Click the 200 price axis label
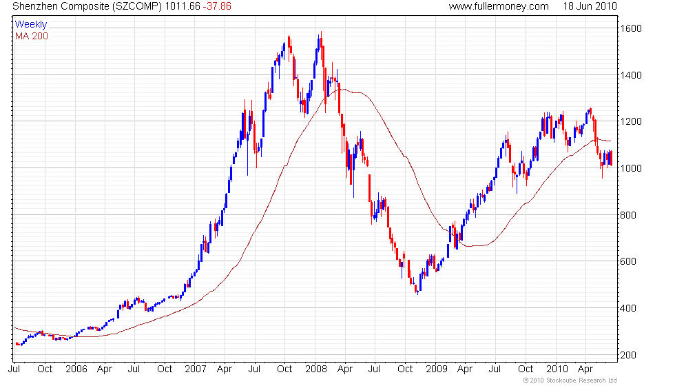This screenshot has width=675, height=386. [628, 356]
